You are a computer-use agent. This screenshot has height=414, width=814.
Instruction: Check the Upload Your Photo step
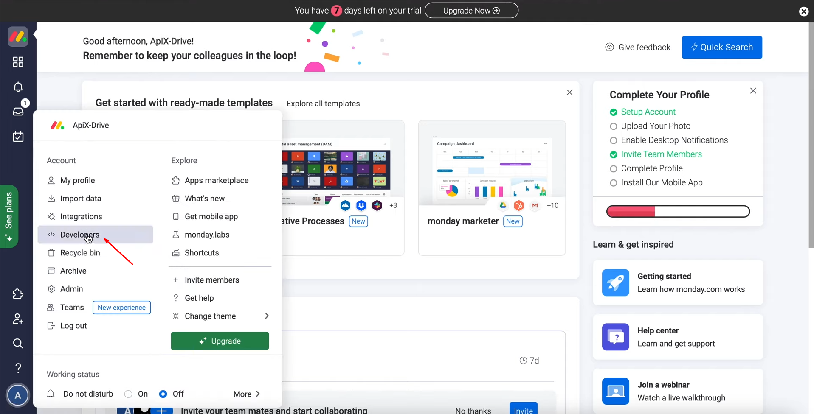[613, 126]
